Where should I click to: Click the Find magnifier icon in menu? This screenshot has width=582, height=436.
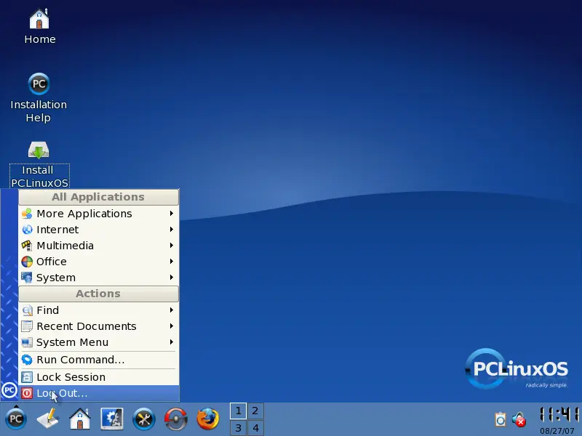coord(27,310)
